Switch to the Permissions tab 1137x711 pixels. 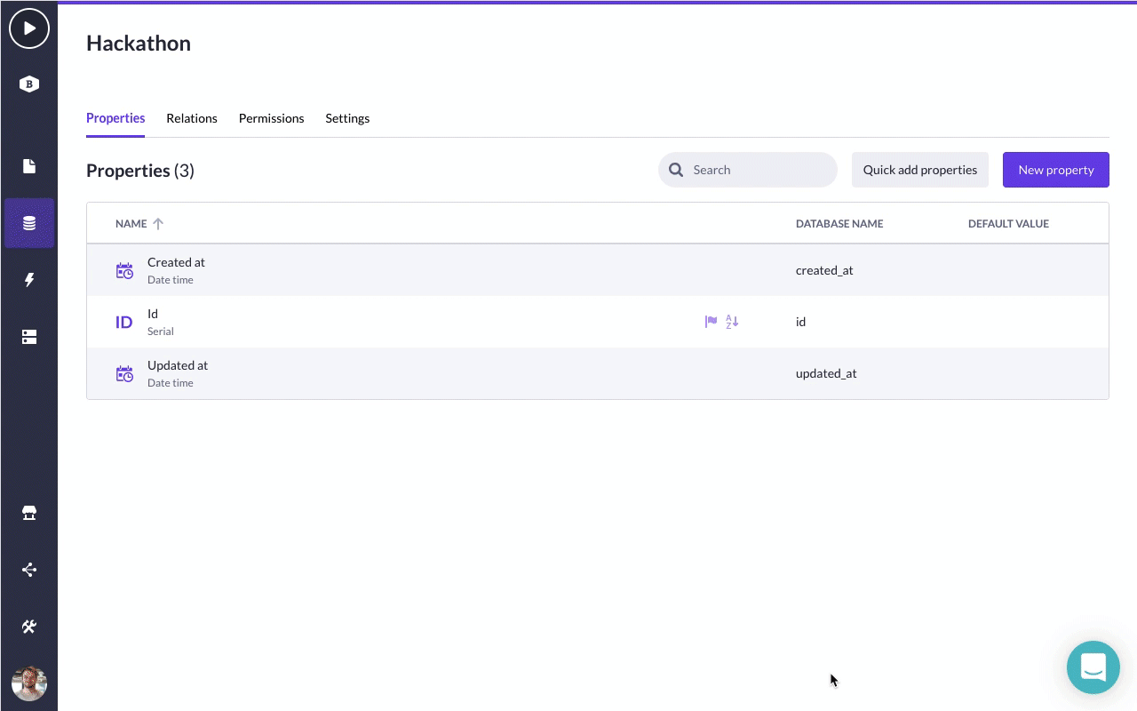271,118
